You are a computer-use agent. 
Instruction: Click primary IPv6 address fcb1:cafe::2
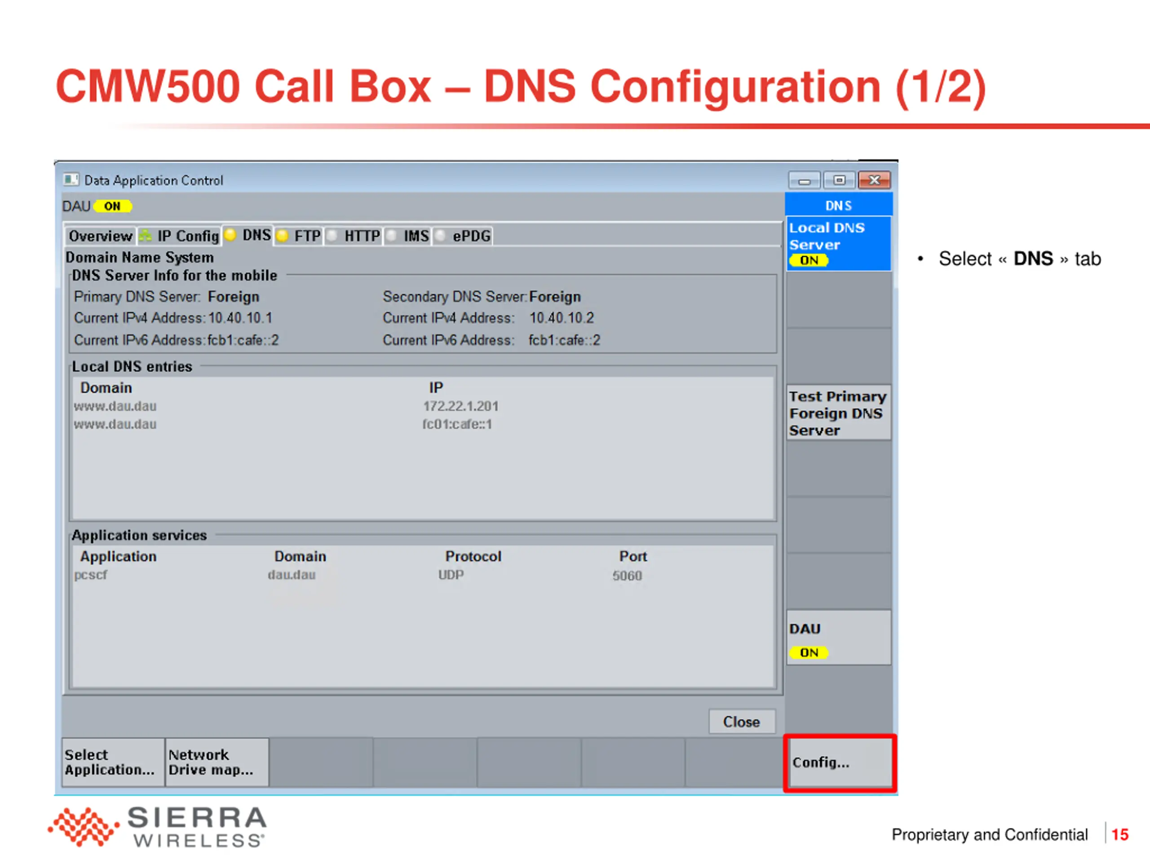pos(243,340)
